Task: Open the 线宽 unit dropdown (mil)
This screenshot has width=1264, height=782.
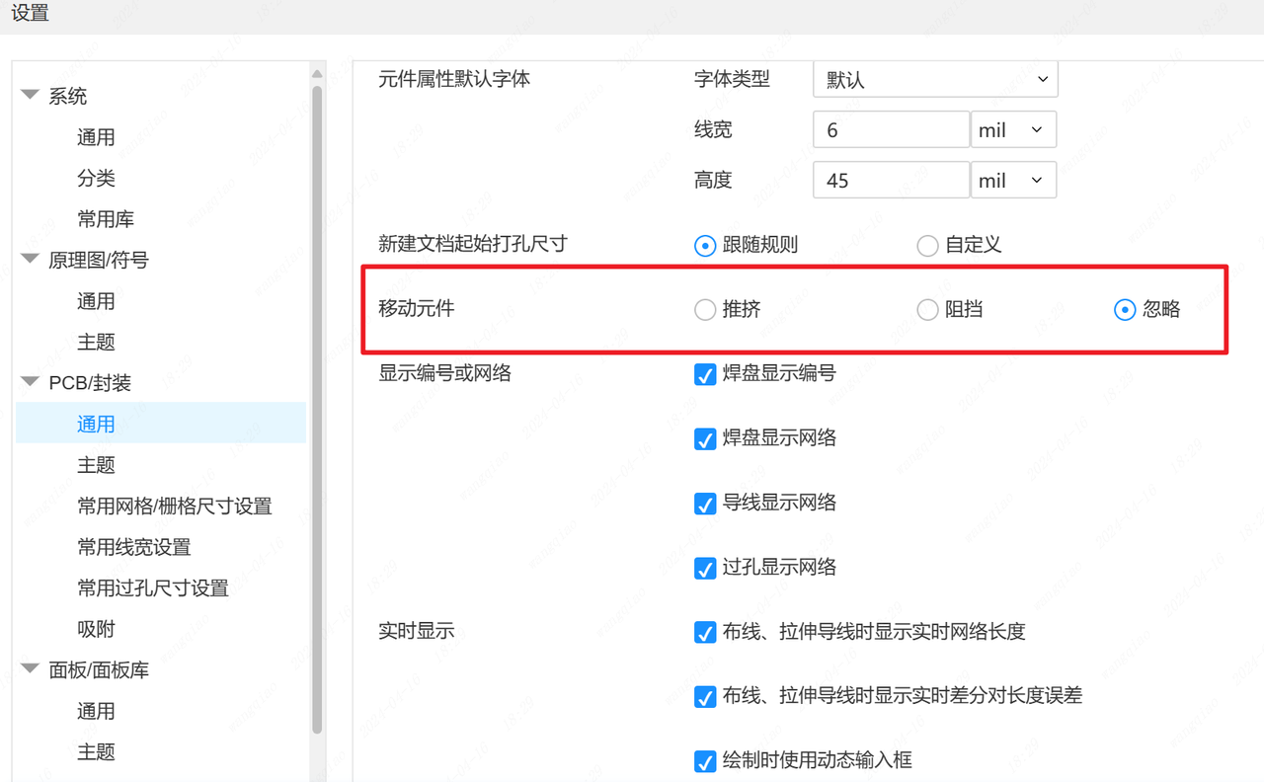Action: point(1013,129)
